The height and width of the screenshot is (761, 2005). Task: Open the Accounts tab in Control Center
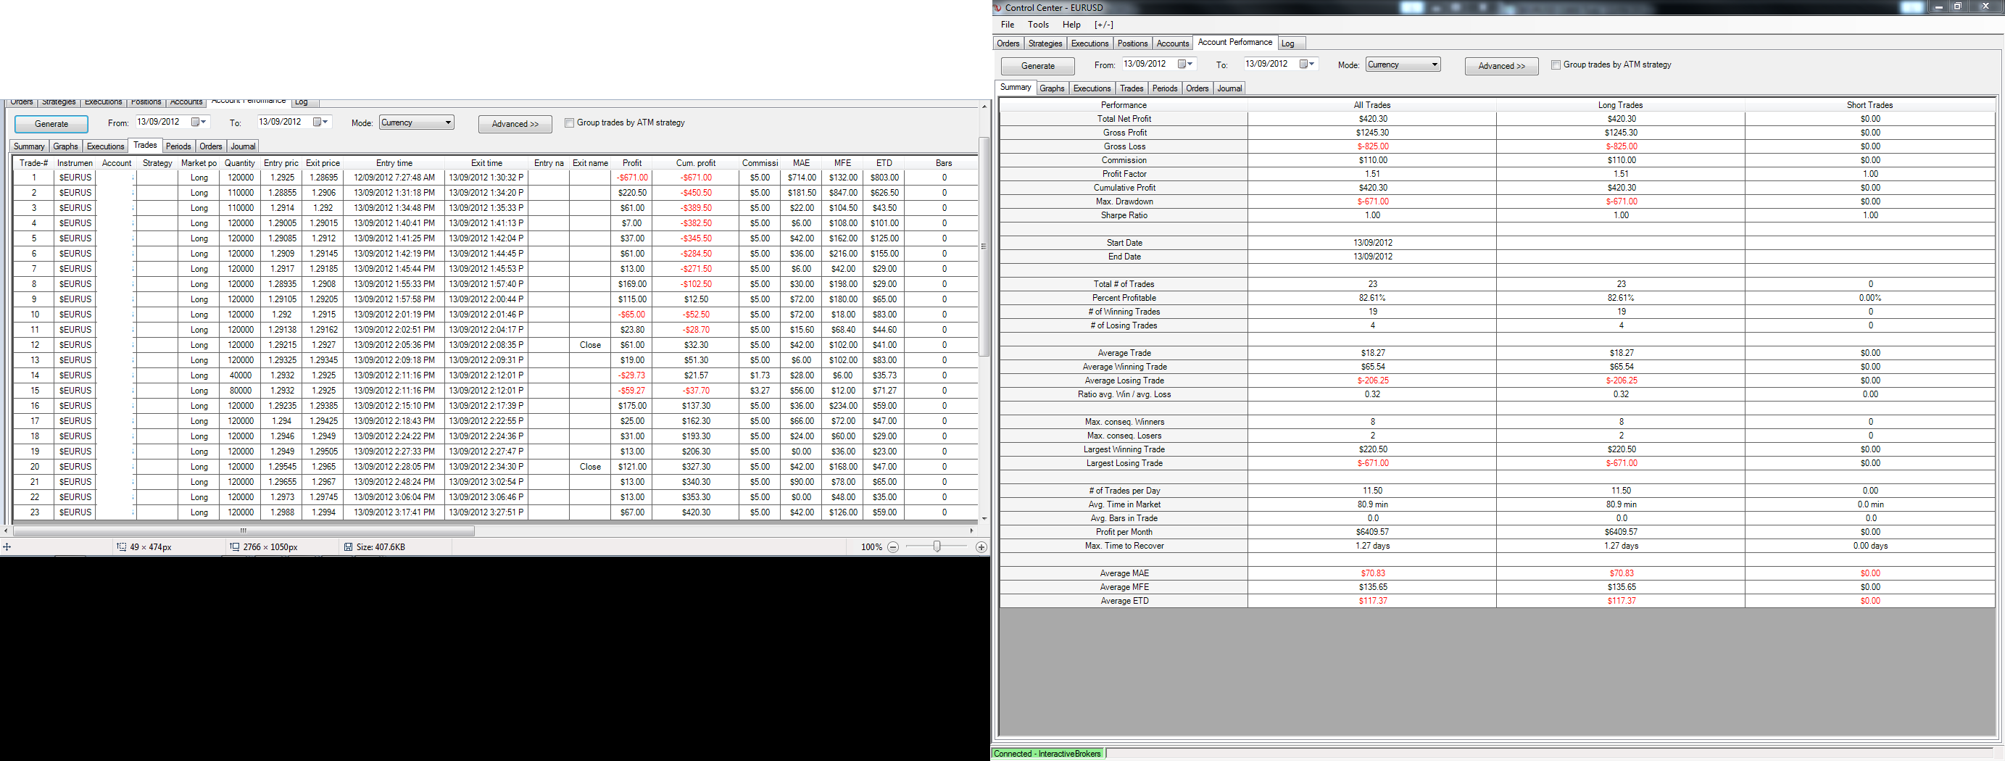point(1172,43)
